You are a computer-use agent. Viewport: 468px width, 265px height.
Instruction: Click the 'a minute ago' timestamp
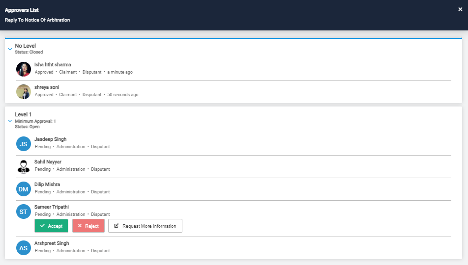coord(120,72)
